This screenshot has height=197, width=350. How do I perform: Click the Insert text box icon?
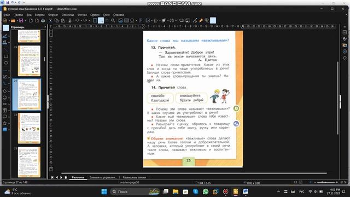tap(126, 21)
